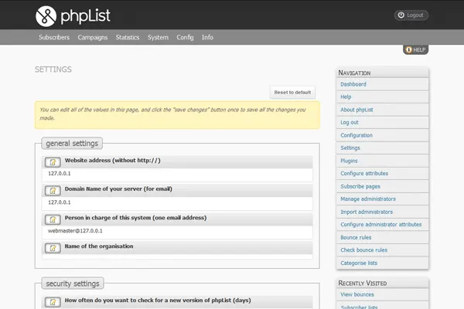Select Manage administrators link
This screenshot has height=309, width=464.
[369, 199]
